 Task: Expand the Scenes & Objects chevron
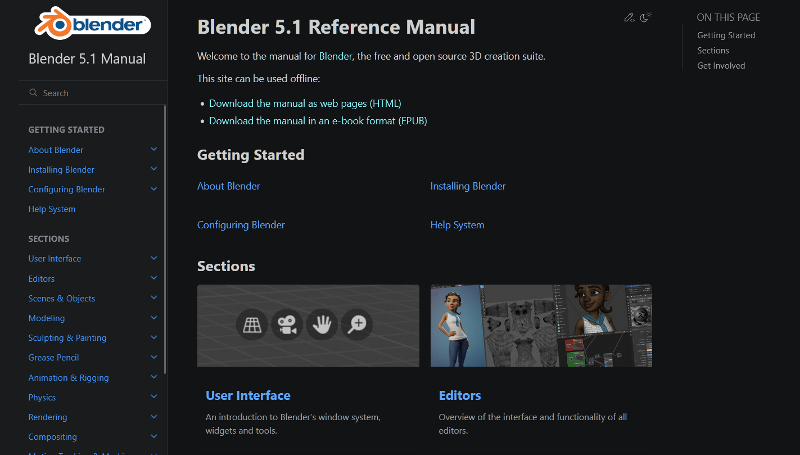click(154, 298)
